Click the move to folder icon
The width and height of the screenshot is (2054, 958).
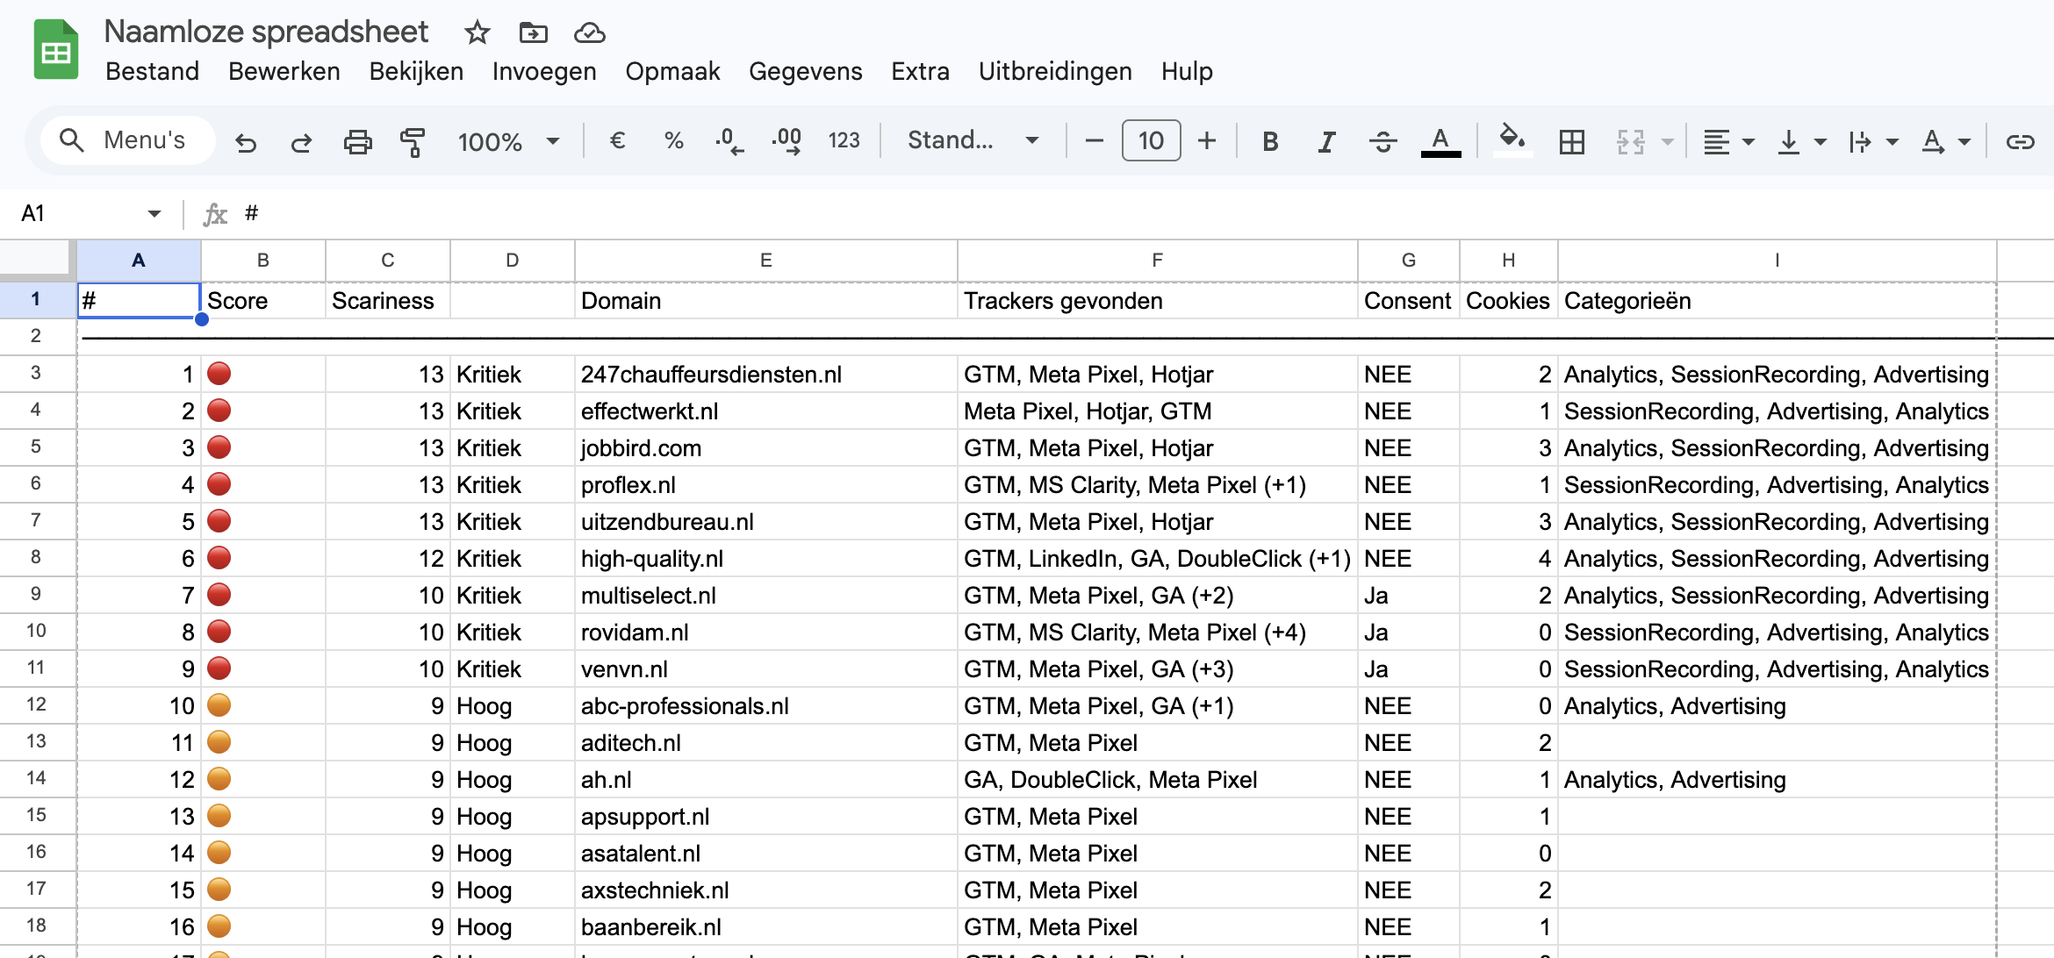[533, 33]
